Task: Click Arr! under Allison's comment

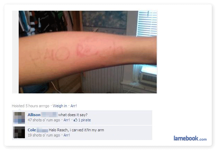Action: 66,120
